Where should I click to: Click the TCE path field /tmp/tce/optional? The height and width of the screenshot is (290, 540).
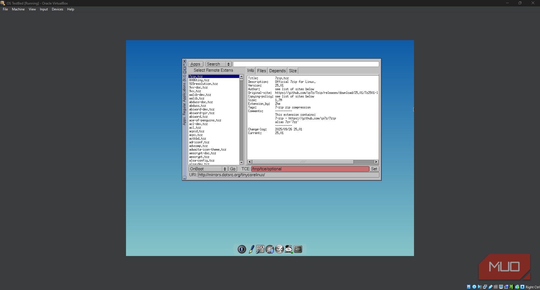(310, 169)
